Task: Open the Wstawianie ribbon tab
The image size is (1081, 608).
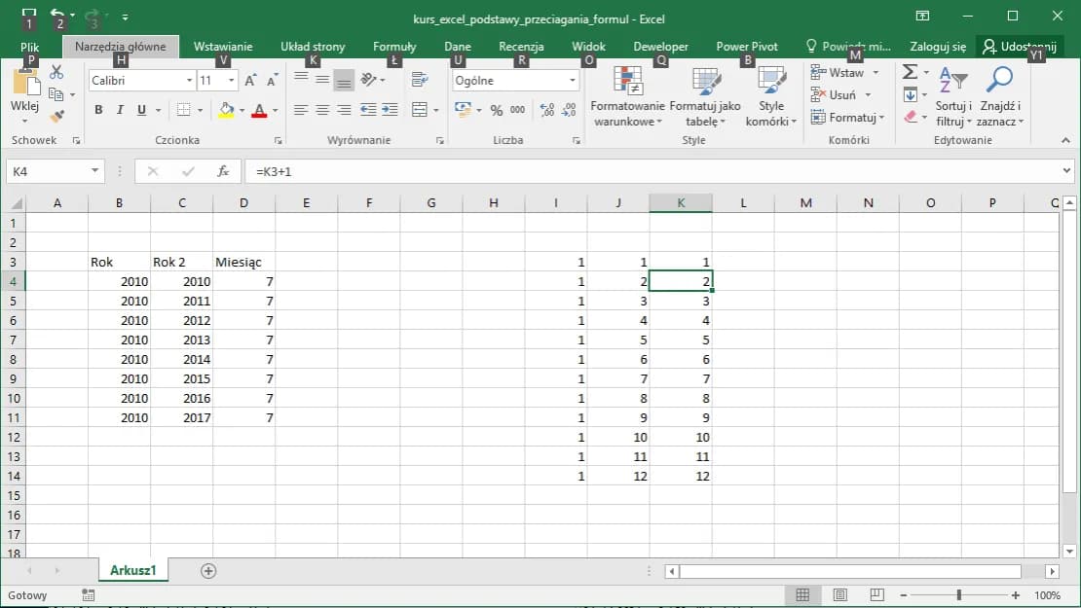Action: pyautogui.click(x=223, y=47)
